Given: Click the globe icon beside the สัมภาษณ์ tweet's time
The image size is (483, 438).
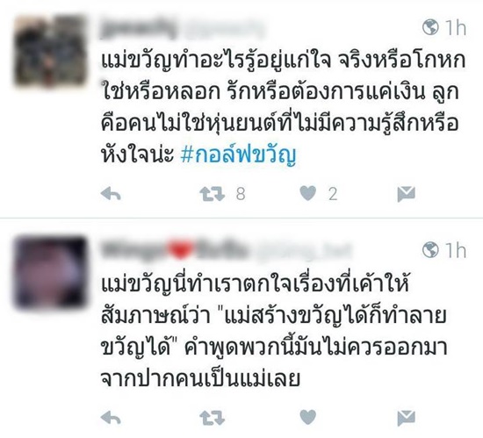Looking at the screenshot, I should (x=430, y=249).
